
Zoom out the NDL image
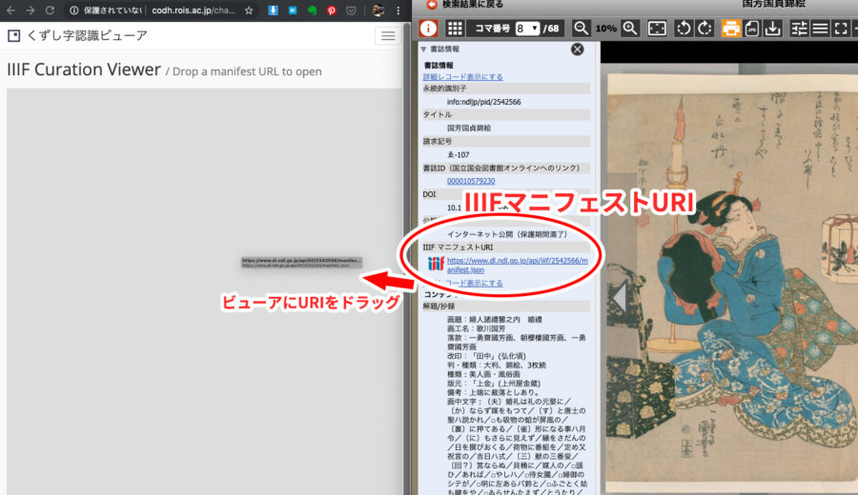coord(581,29)
